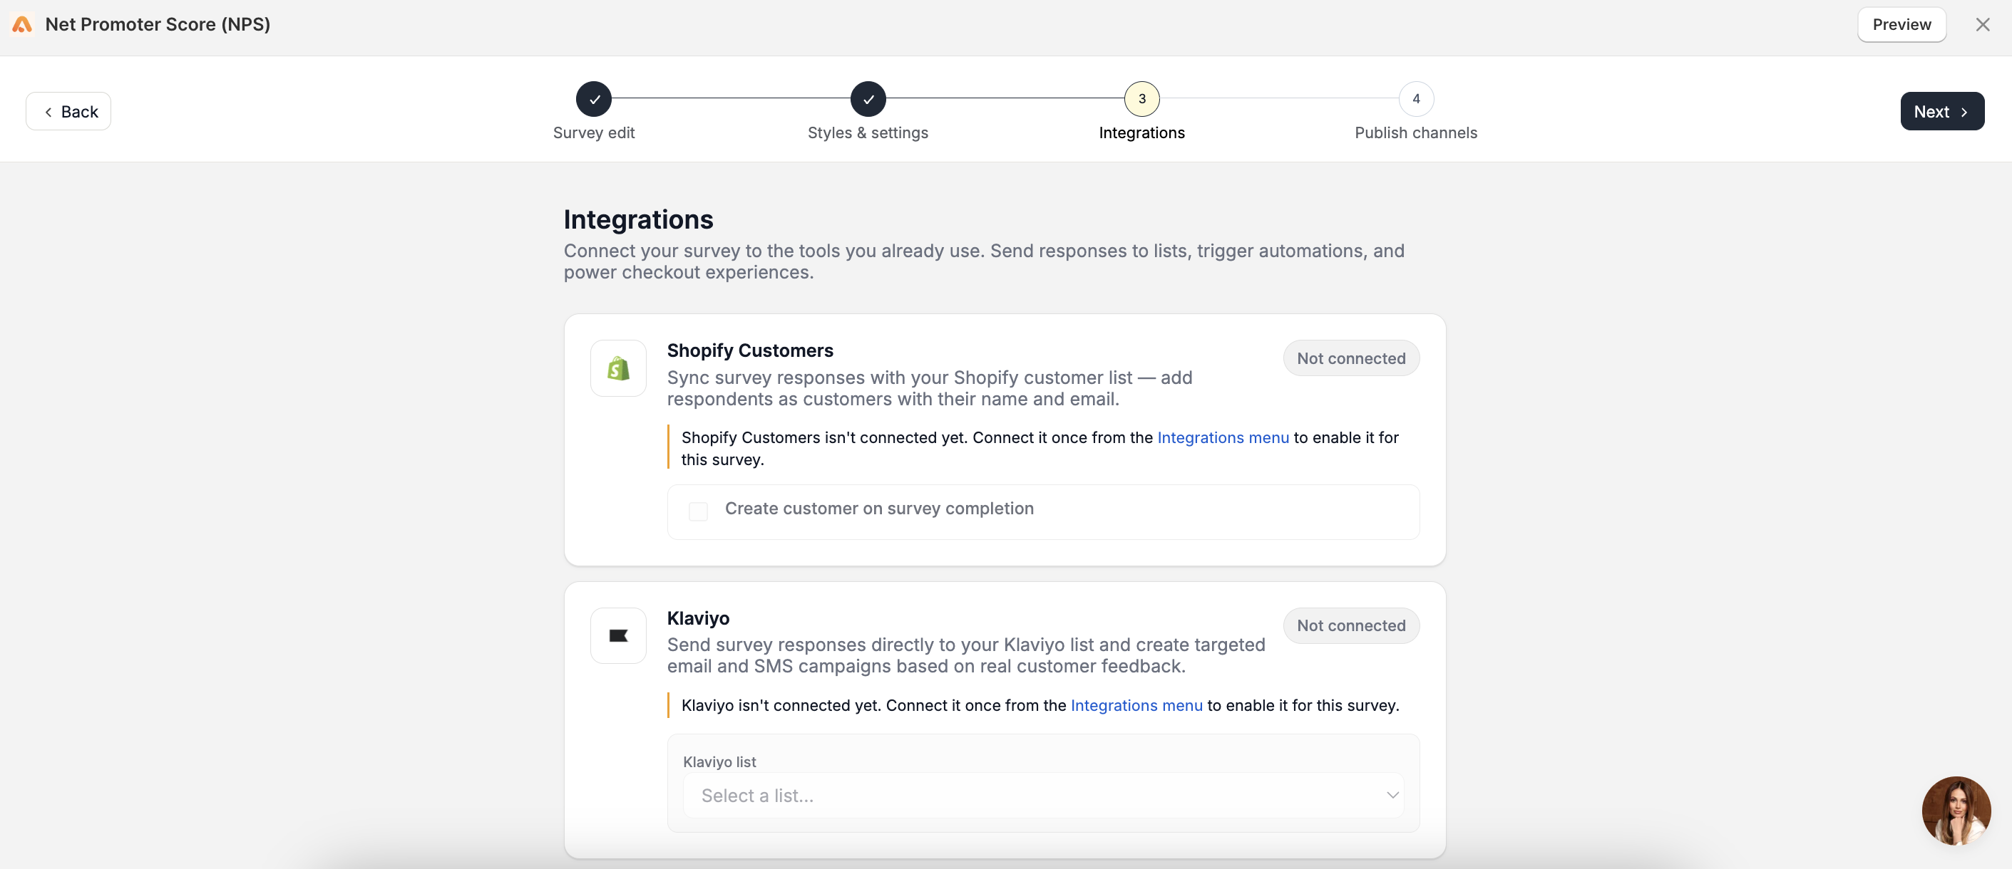This screenshot has width=2012, height=869.
Task: Click the Net Promoter Score (NPS) title
Action: point(158,25)
